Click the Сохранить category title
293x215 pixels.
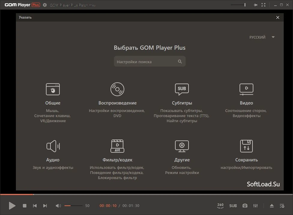point(246,160)
